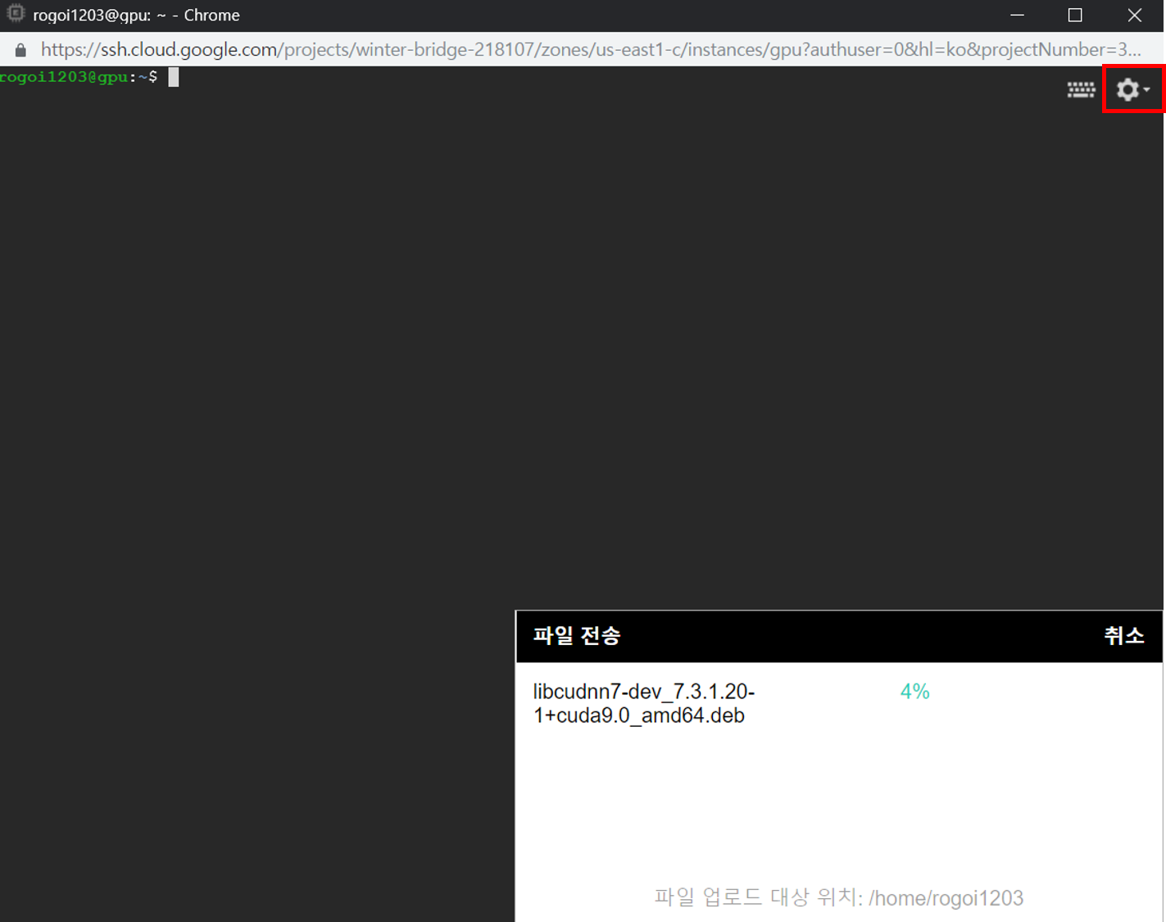Click the 4% upload progress value
This screenshot has width=1166, height=922.
pos(914,692)
